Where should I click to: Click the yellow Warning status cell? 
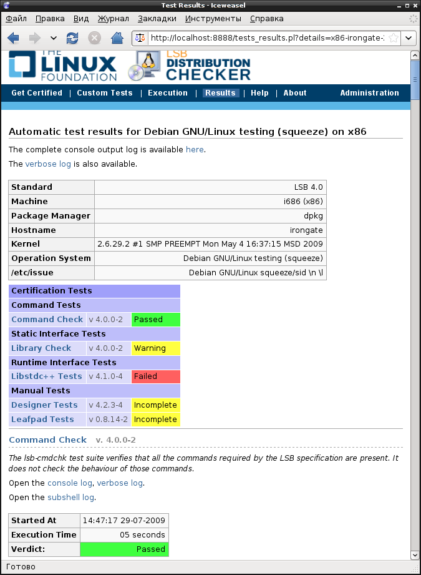(156, 348)
